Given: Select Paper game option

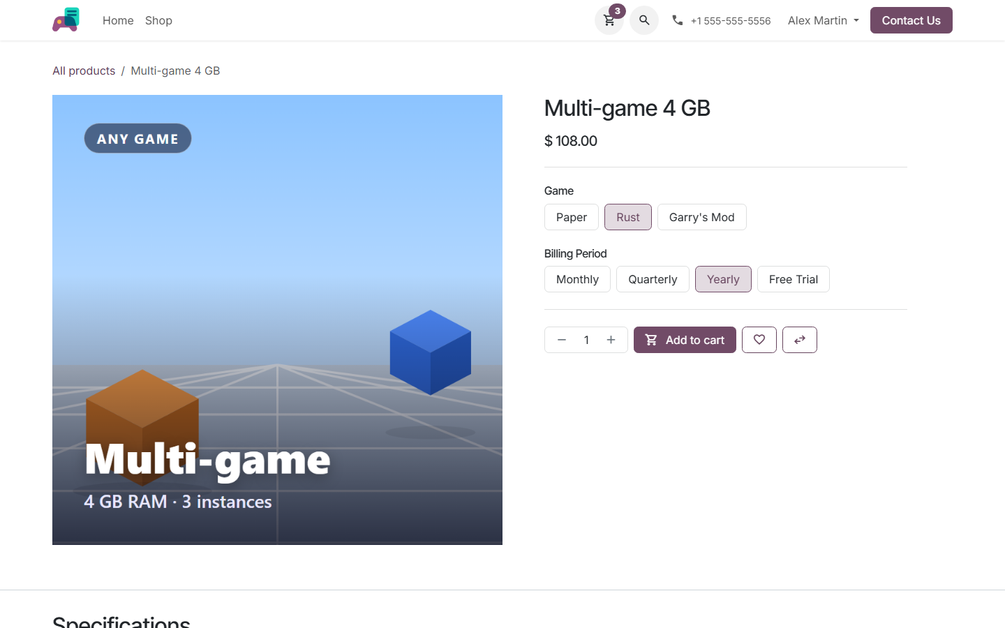Looking at the screenshot, I should click(572, 217).
